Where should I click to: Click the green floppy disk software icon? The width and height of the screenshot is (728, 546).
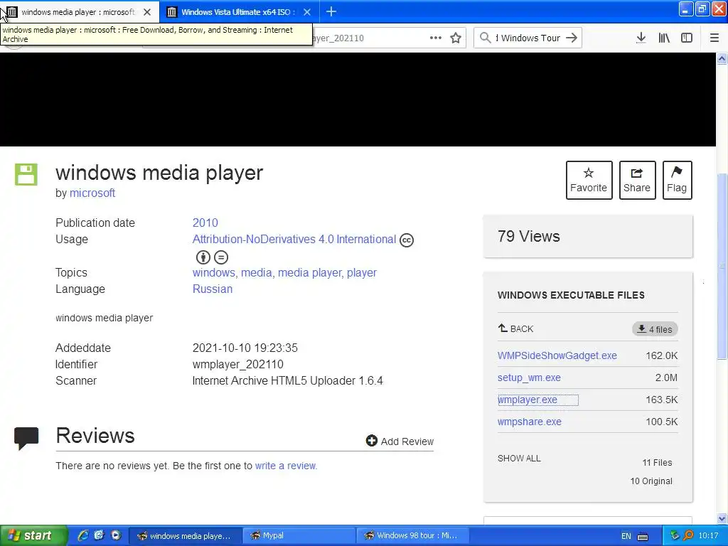point(26,175)
